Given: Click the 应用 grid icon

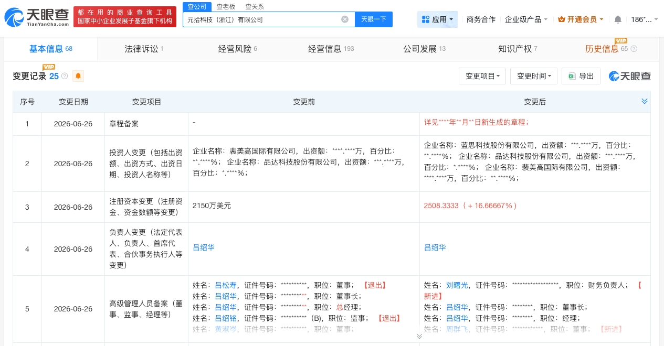Looking at the screenshot, I should [426, 19].
